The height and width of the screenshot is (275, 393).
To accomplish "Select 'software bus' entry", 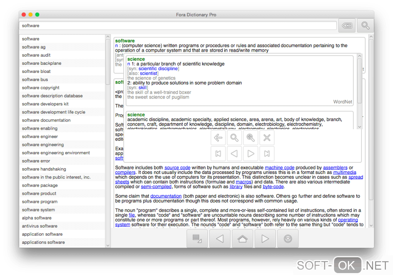I will coord(62,79).
